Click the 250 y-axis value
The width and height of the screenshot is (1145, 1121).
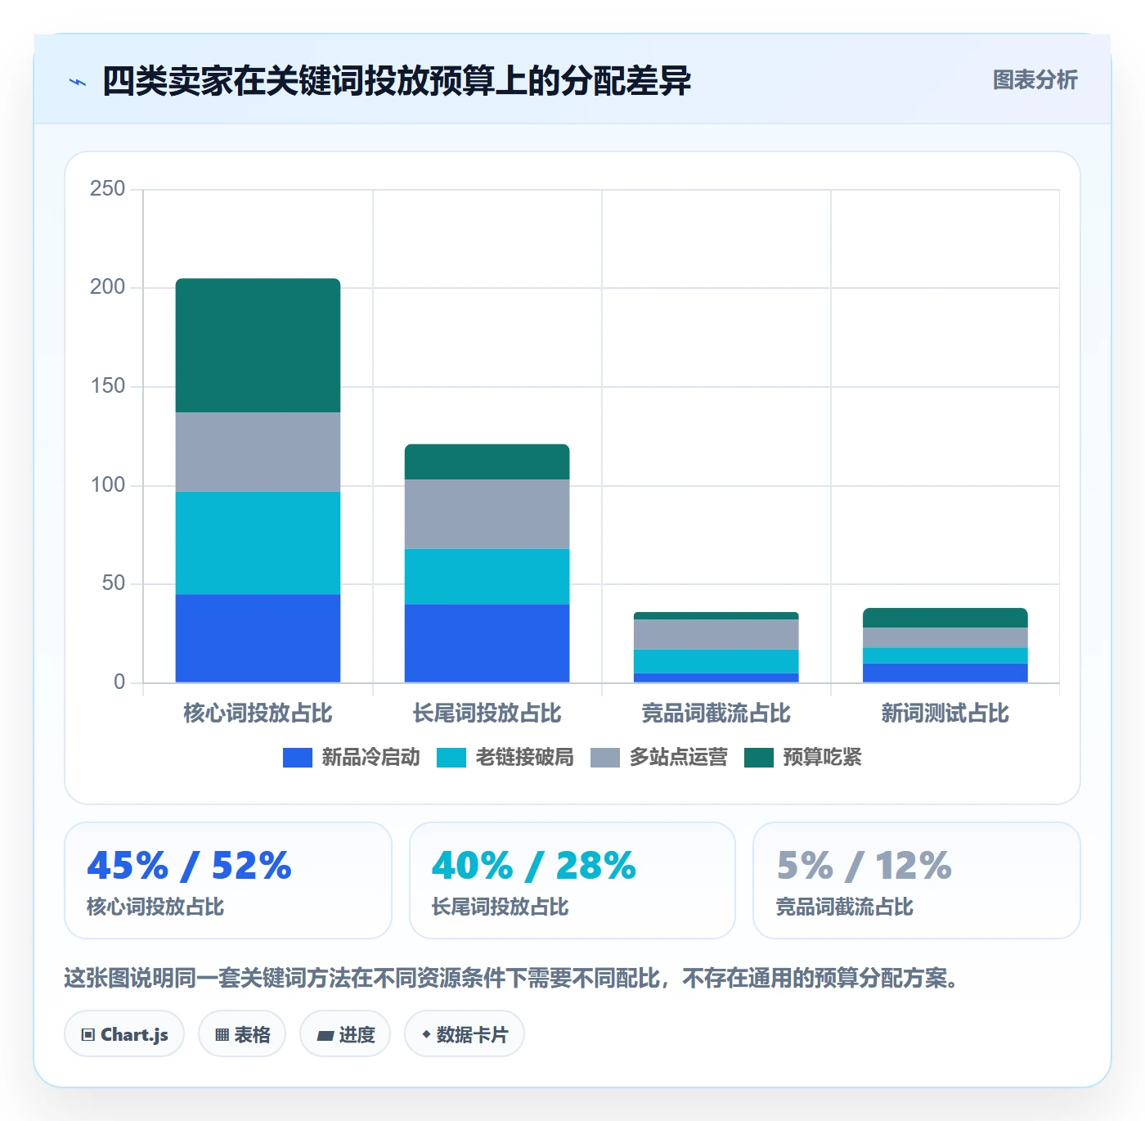pos(108,189)
